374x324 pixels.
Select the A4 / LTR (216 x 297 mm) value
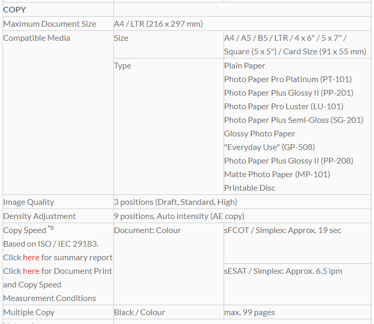click(158, 24)
